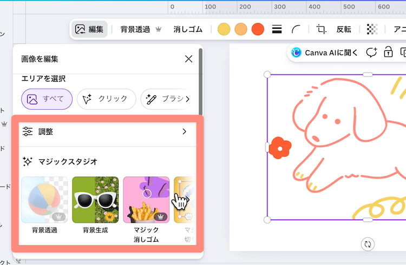Image resolution: width=406 pixels, height=265 pixels.
Task: Open the 背景生成 sunglasses thumbnail
Action: pos(95,200)
